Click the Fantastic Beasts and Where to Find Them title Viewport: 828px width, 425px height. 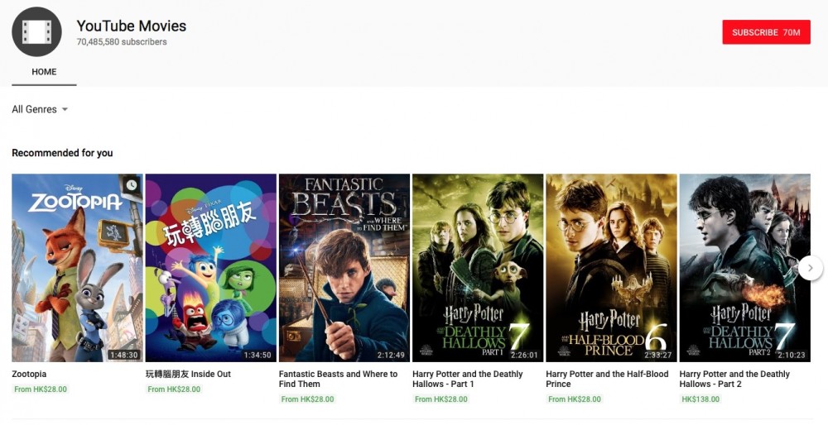(338, 379)
